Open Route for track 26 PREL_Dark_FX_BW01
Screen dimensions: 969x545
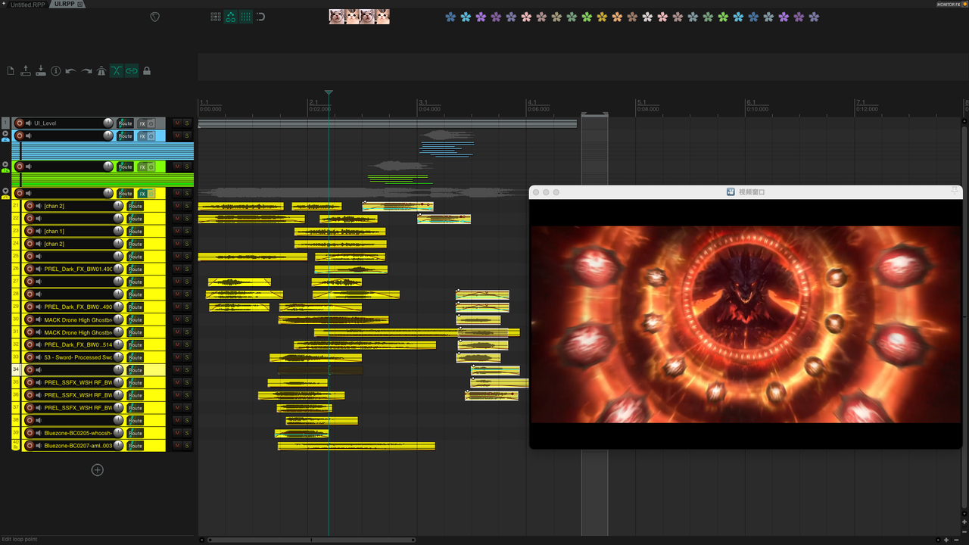tap(135, 269)
